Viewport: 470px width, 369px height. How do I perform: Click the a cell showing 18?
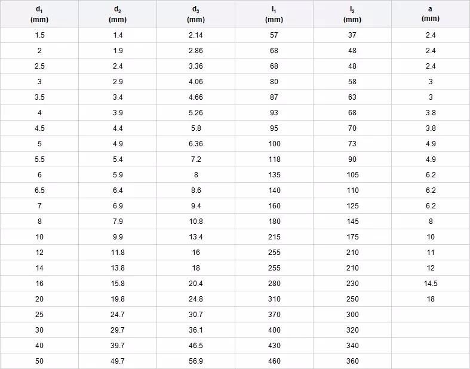coord(431,299)
